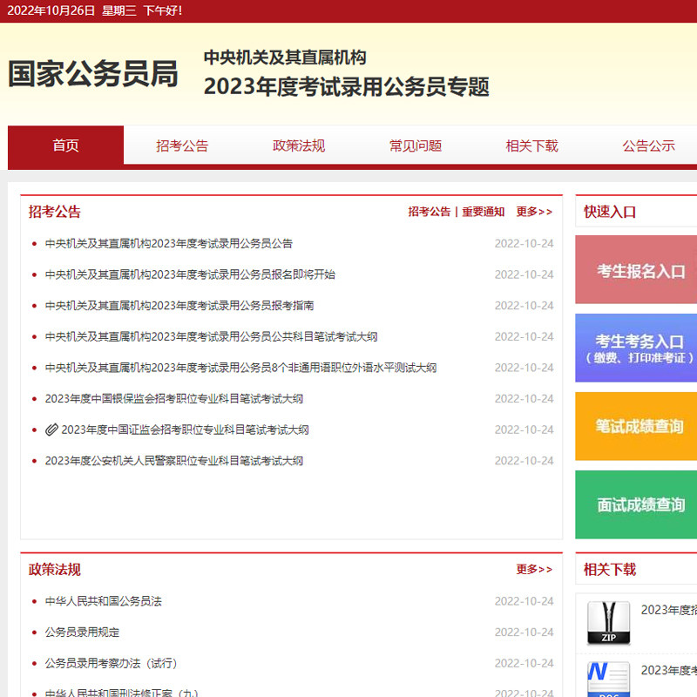The image size is (697, 697).
Task: Click the 笔试成绩查询 button
Action: pyautogui.click(x=636, y=426)
